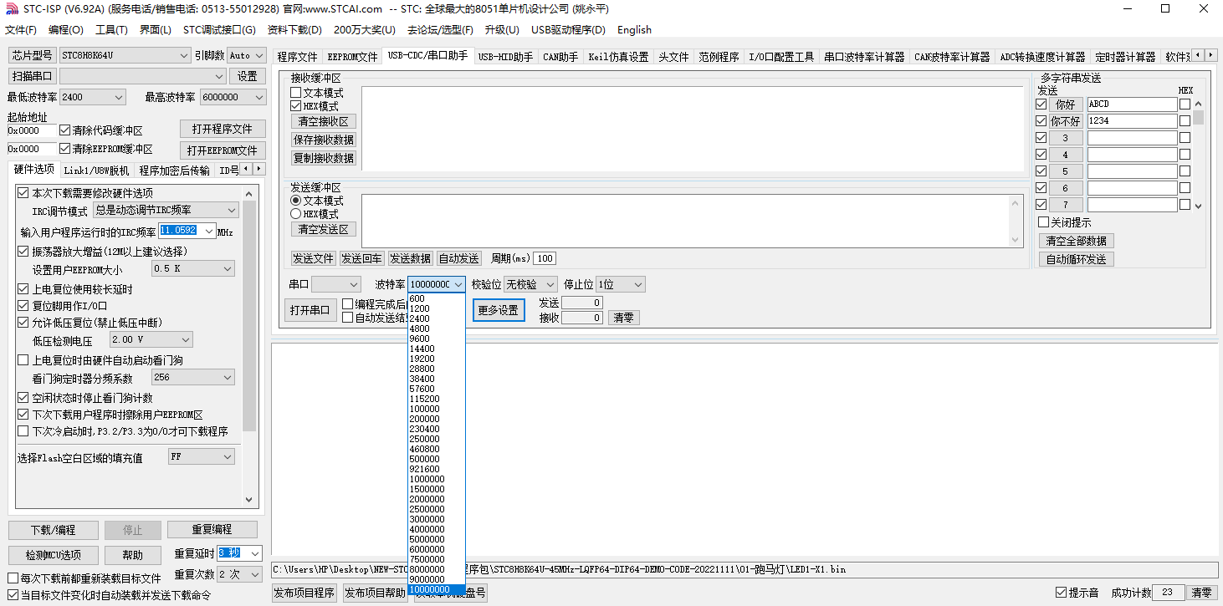Open the 停止位 1位 dropdown

tap(621, 285)
